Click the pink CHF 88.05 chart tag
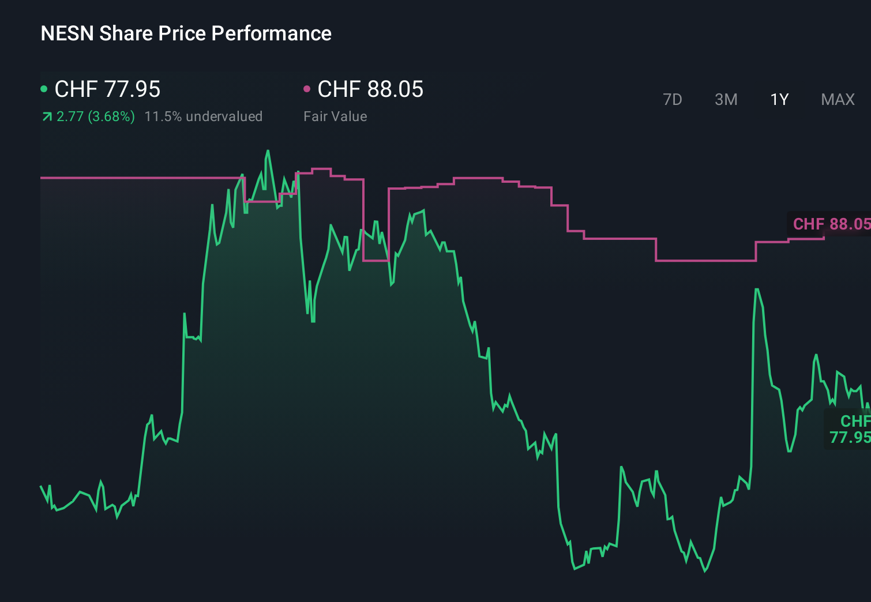 830,224
